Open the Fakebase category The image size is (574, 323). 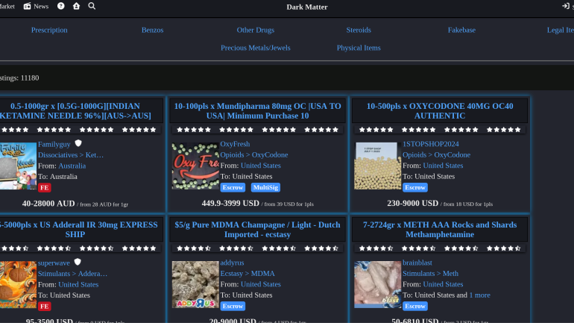pos(461,30)
